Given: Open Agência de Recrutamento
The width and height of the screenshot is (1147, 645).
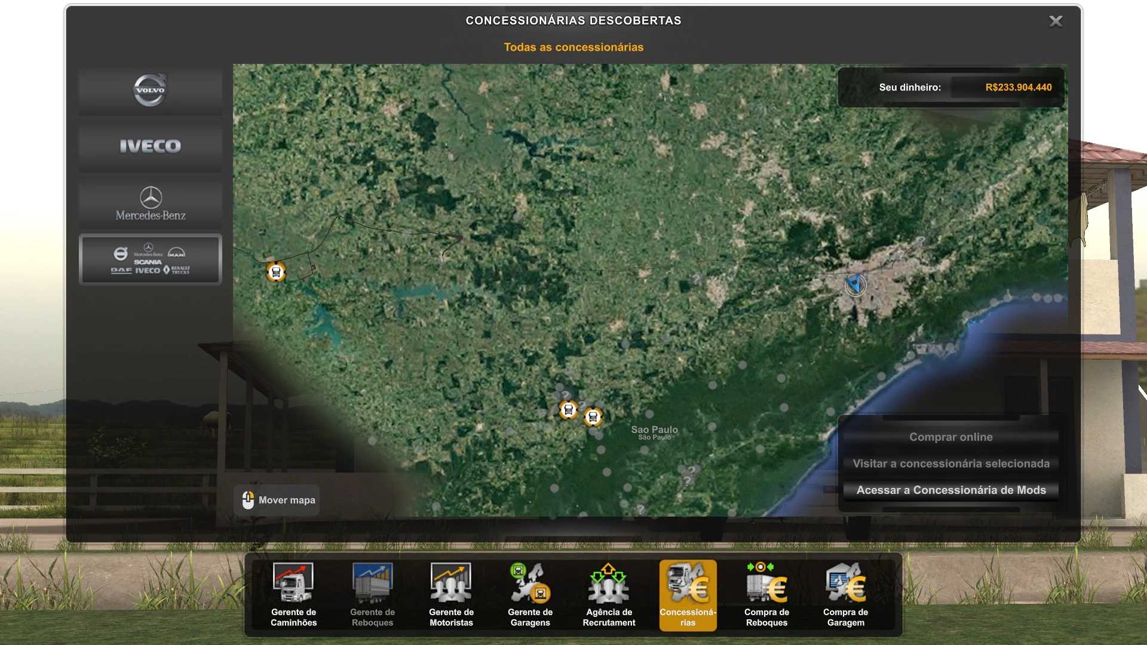Looking at the screenshot, I should pos(609,595).
